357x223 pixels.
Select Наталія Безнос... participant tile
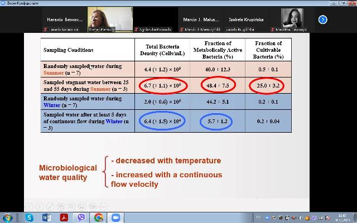click(x=65, y=20)
